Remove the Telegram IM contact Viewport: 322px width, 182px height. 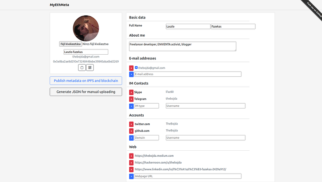click(x=131, y=99)
